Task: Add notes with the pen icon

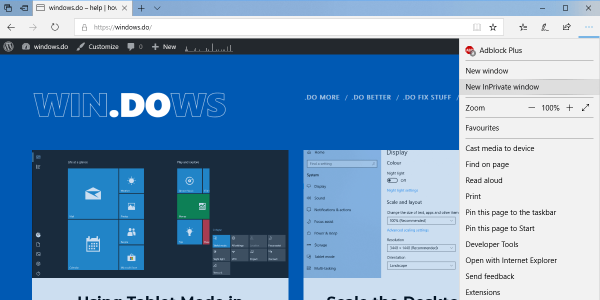Action: (545, 27)
